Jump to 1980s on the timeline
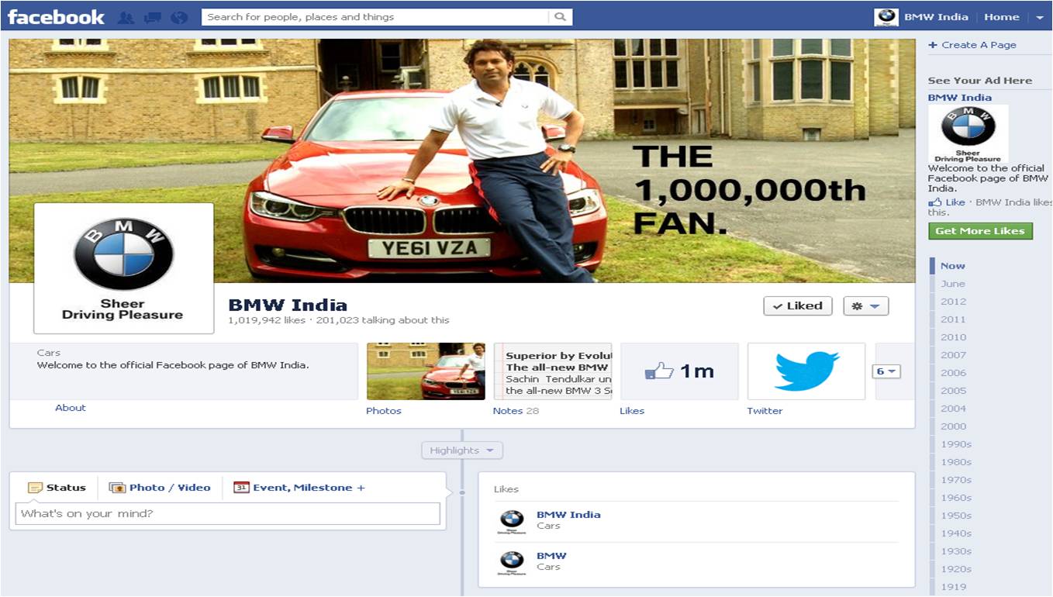 click(956, 462)
